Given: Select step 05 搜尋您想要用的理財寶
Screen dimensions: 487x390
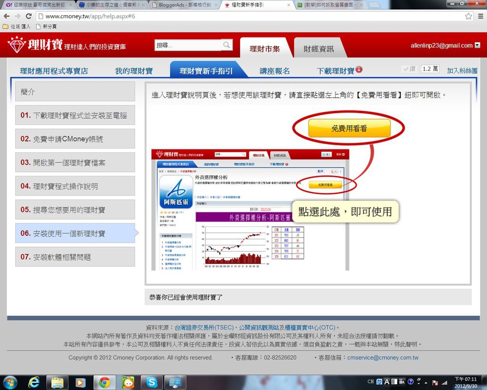Looking at the screenshot, I should [x=75, y=210].
